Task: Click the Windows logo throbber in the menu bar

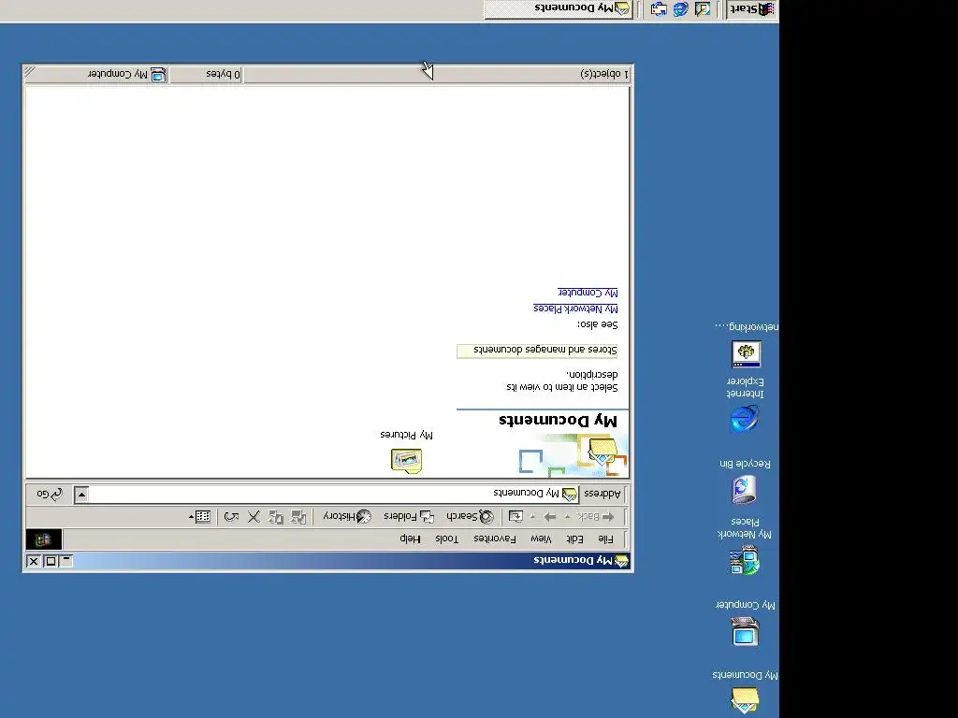Action: (x=43, y=539)
